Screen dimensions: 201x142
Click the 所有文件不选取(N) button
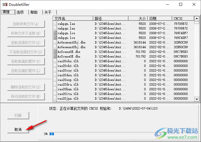coord(26,33)
